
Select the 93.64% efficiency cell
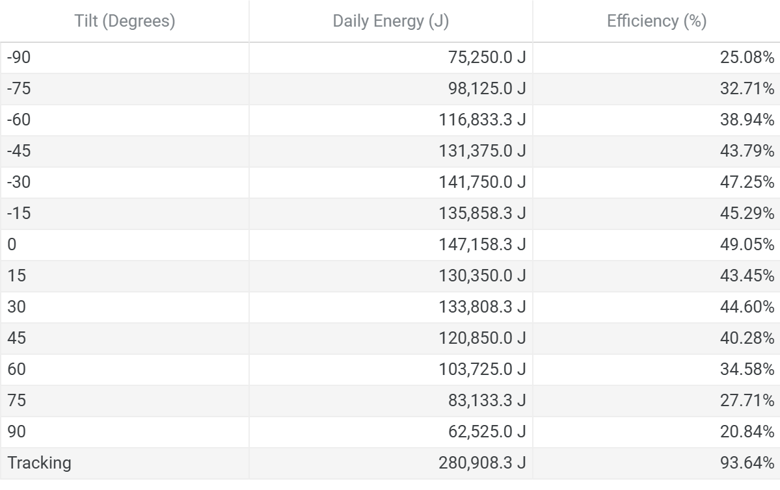(x=656, y=463)
